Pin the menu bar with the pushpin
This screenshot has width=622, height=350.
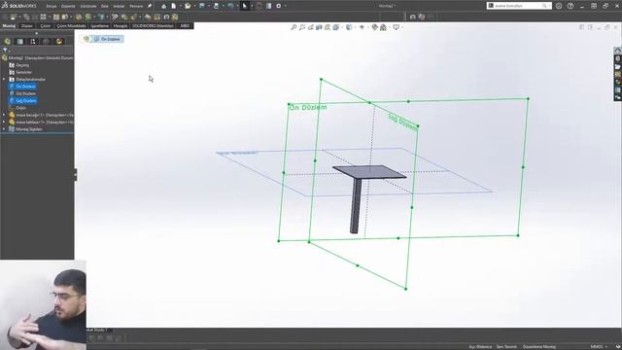[x=150, y=6]
